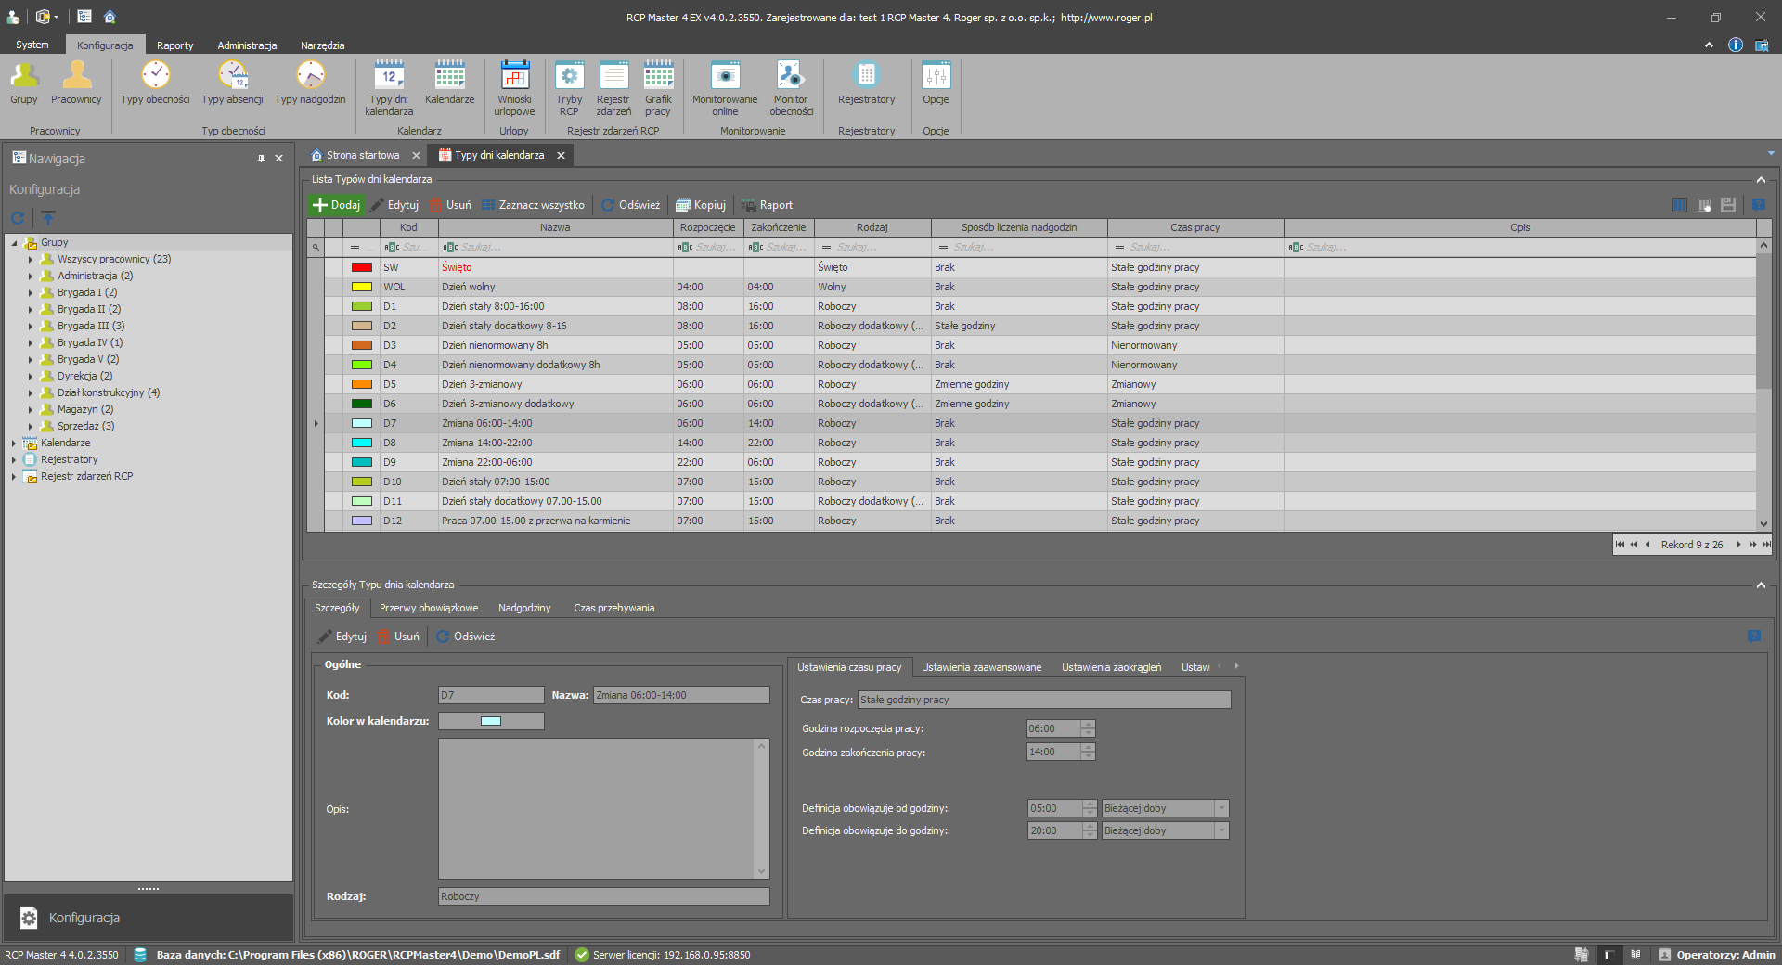The height and width of the screenshot is (965, 1782).
Task: Open the Kalendarze ribbon icon
Action: tap(449, 84)
